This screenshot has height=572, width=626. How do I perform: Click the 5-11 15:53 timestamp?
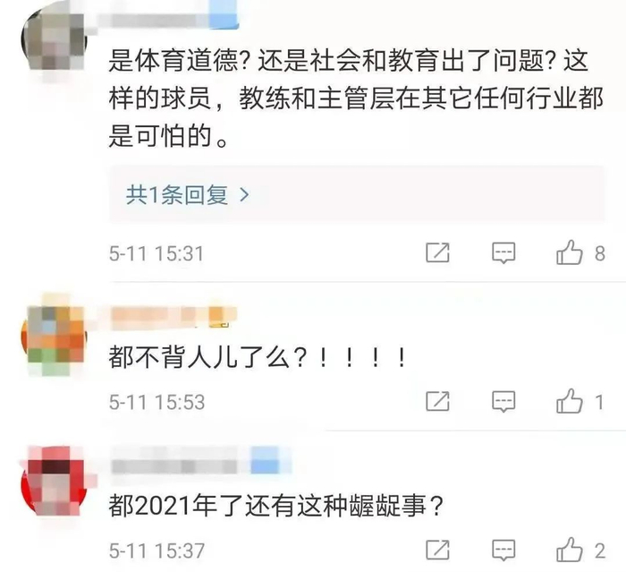click(156, 402)
